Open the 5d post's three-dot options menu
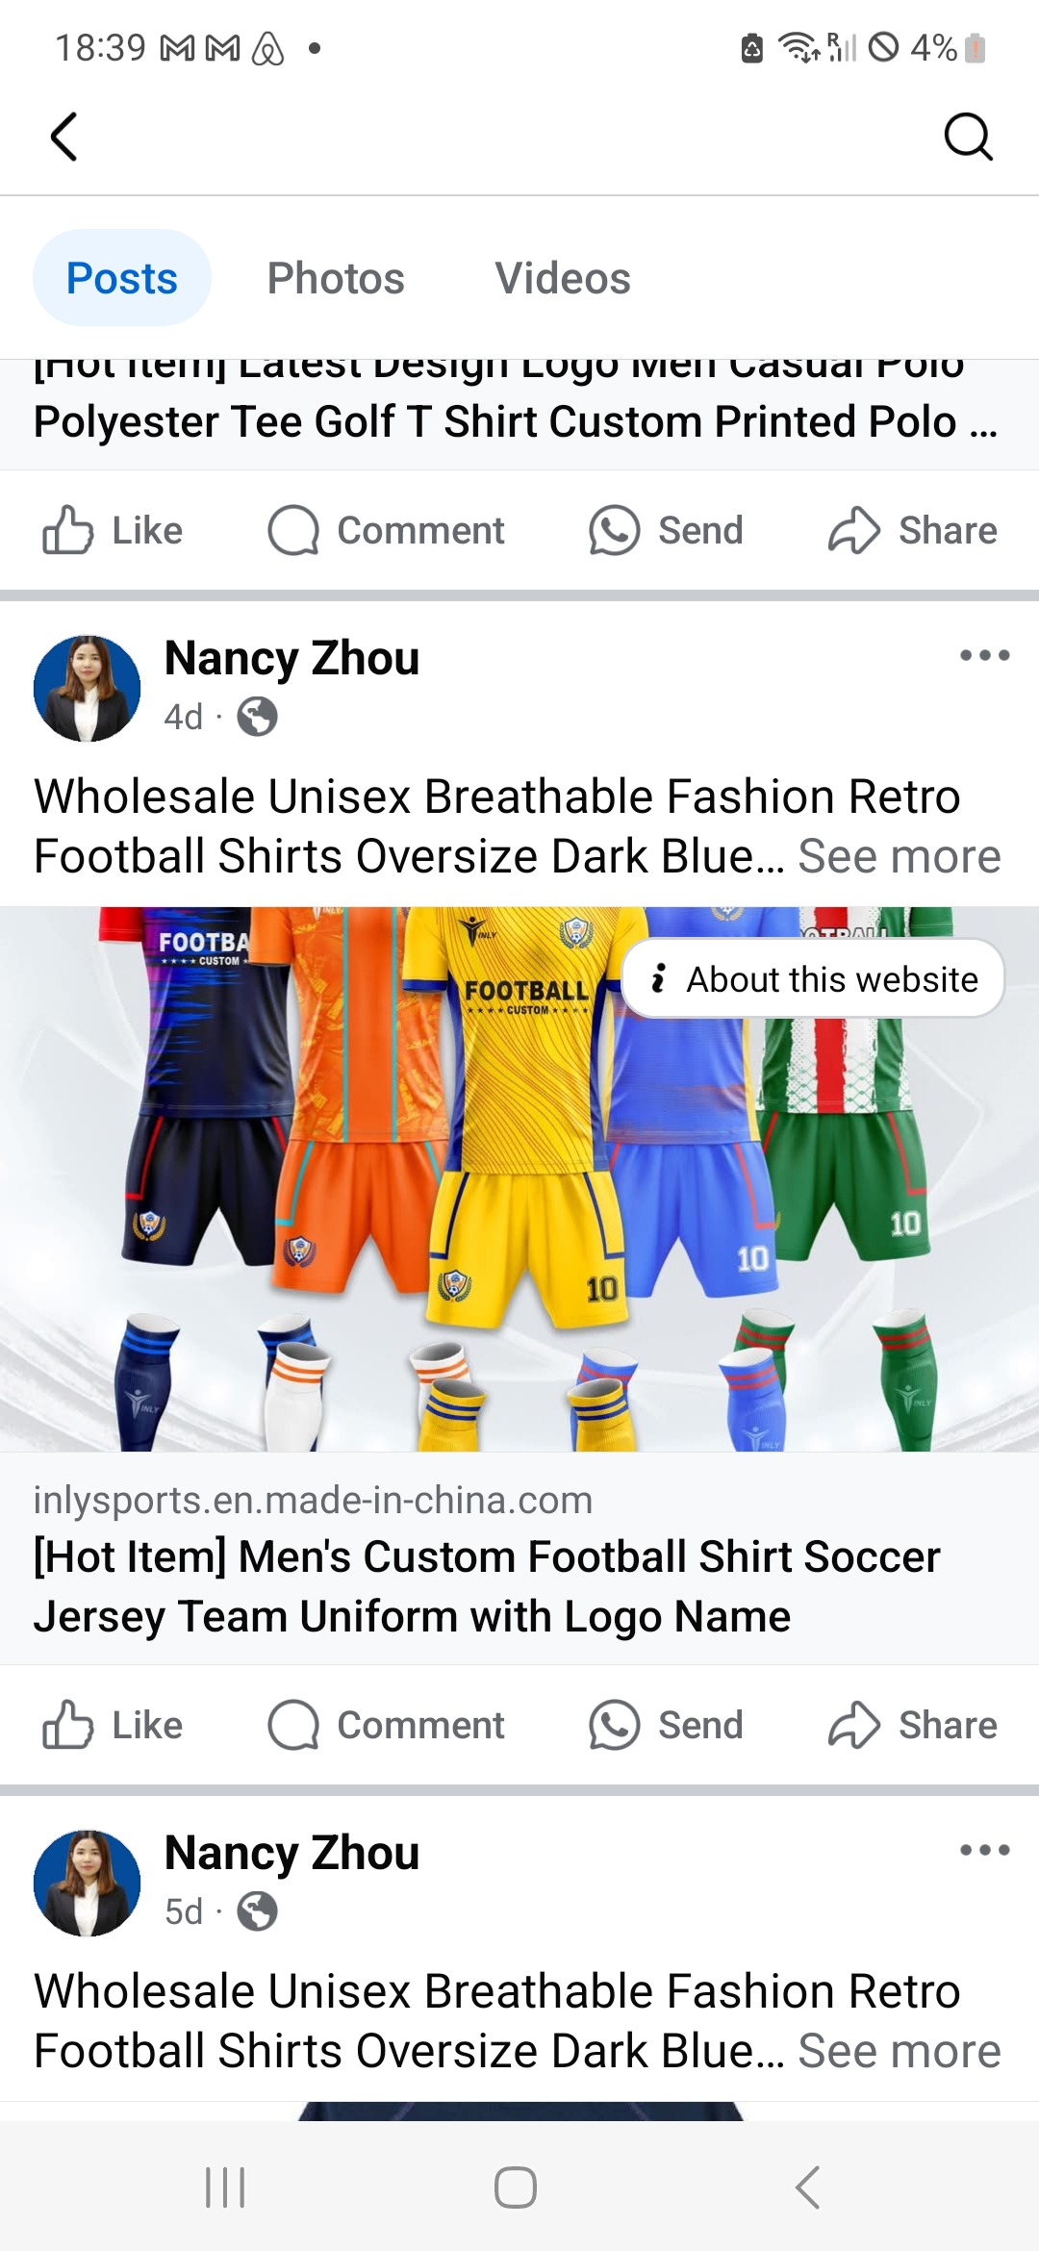Viewport: 1039px width, 2251px height. coord(984,1850)
